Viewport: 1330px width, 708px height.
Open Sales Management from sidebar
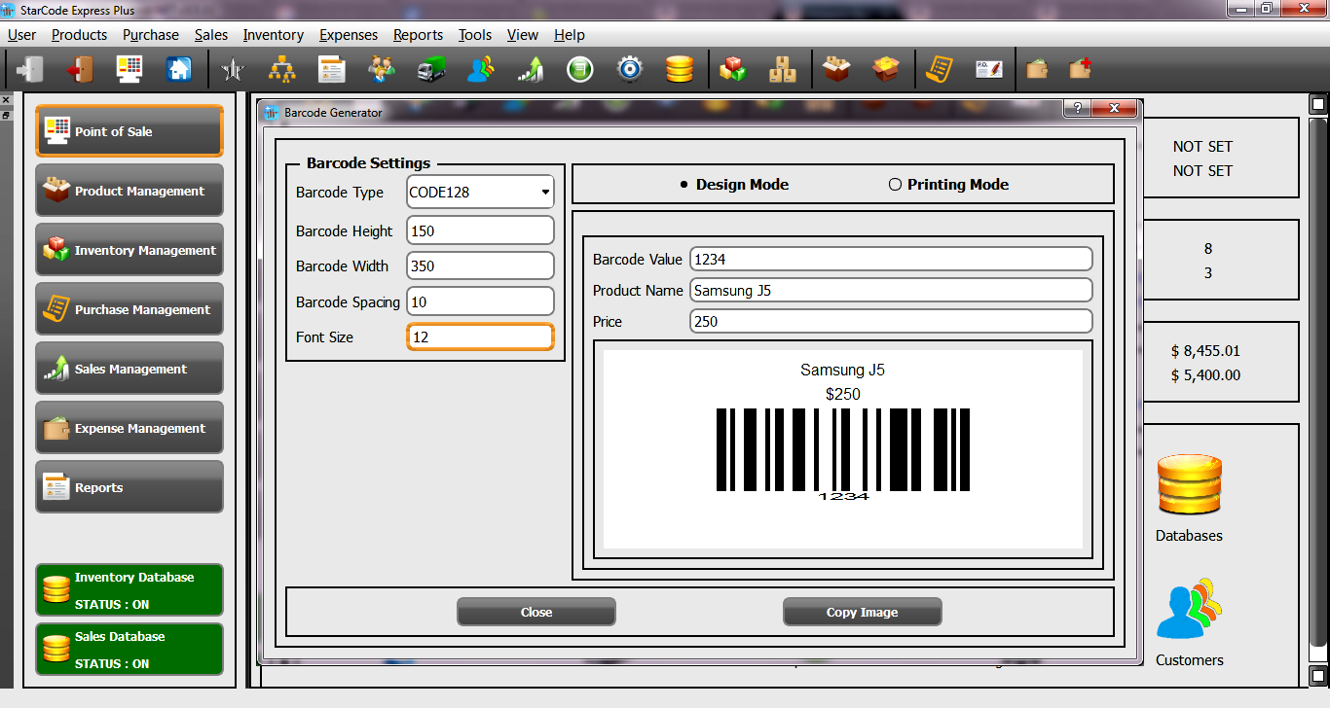(x=129, y=369)
